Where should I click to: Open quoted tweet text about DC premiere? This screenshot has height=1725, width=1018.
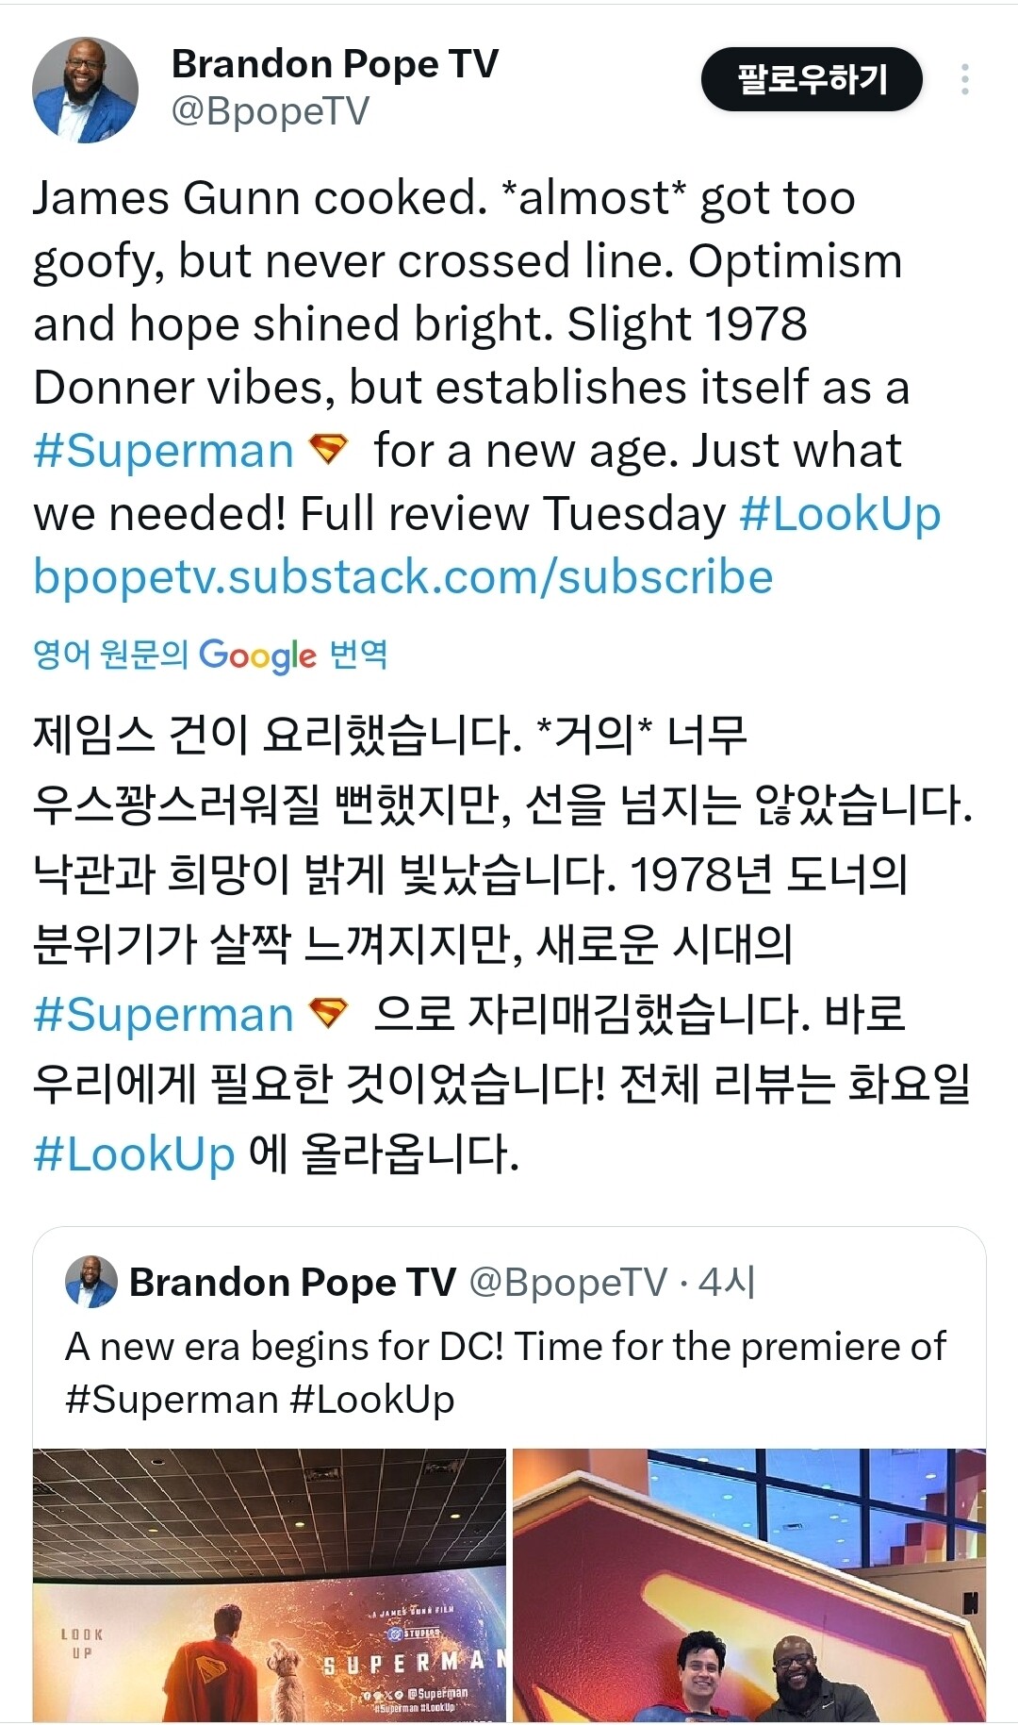[505, 1372]
